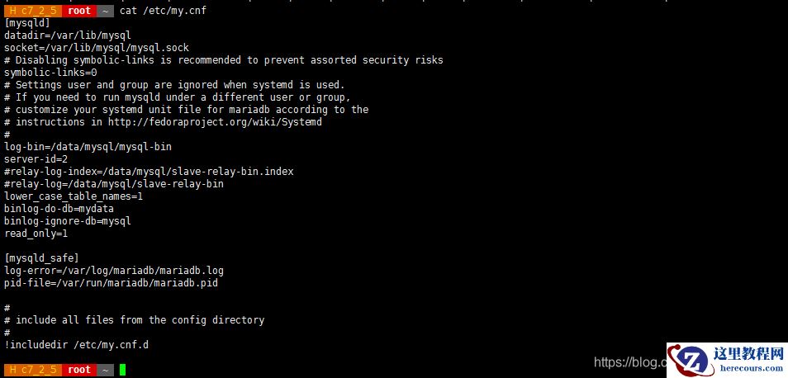Click the !includedir /etc/my.cnf.d line
Viewport: 788px width, 378px height.
pyautogui.click(x=76, y=345)
